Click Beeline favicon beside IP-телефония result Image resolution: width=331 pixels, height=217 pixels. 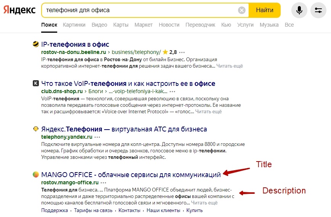[36, 44]
